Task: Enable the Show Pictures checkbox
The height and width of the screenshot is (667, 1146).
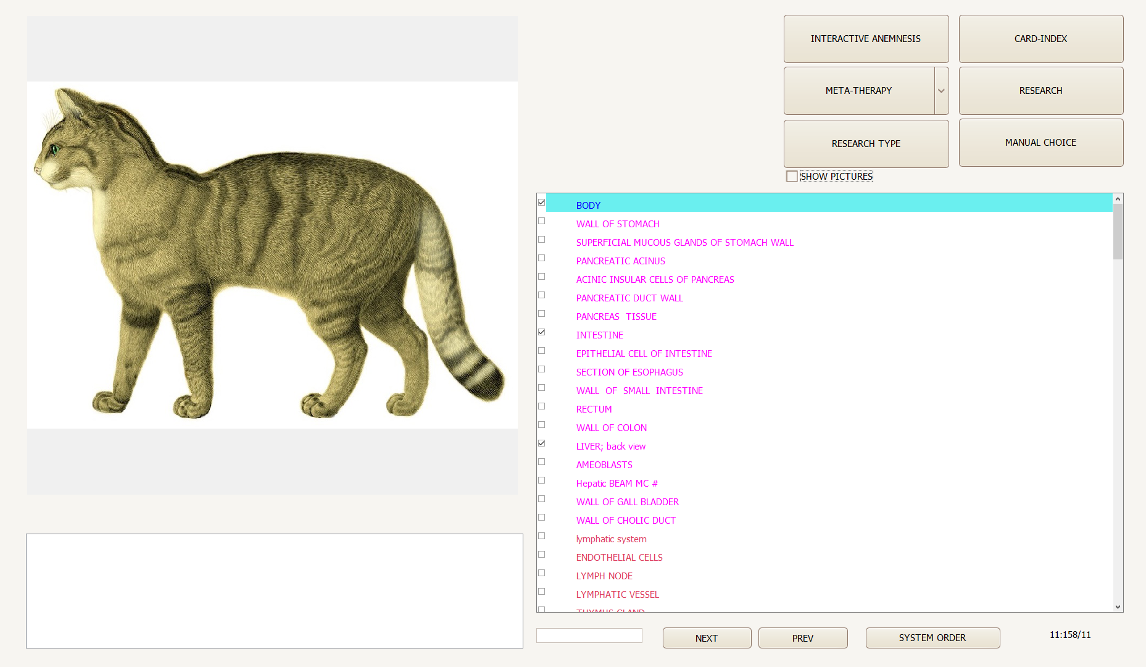Action: (x=792, y=177)
